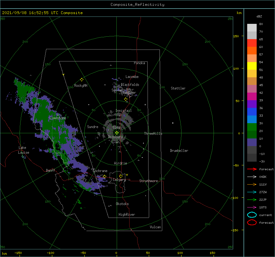The width and height of the screenshot is (275, 257).
Task: Click the Vulcan town label
Action: [x=156, y=227]
